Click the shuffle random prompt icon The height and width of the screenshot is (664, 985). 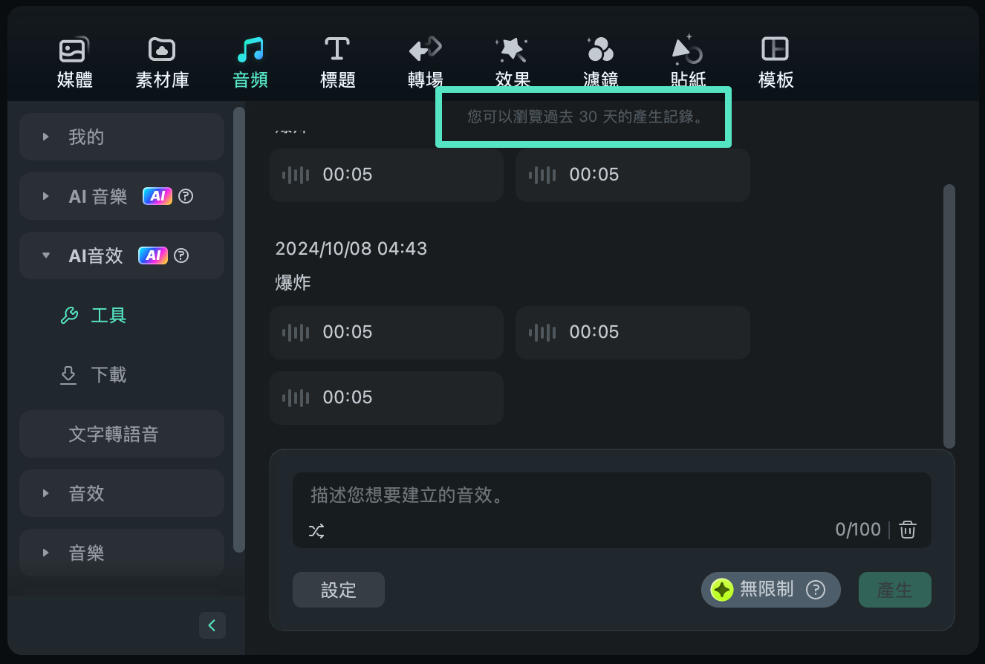316,530
